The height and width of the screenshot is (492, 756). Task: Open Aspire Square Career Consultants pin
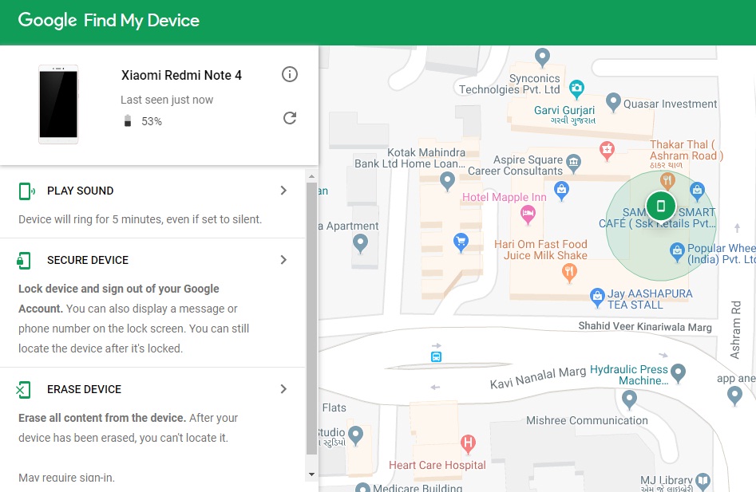coord(573,163)
